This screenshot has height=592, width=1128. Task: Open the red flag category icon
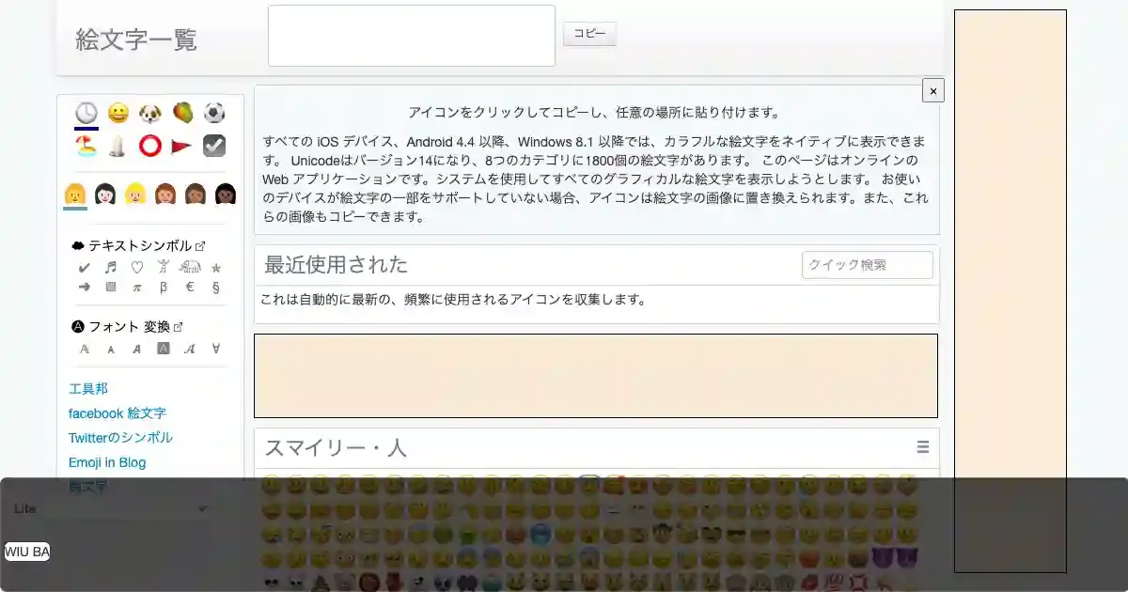[182, 146]
